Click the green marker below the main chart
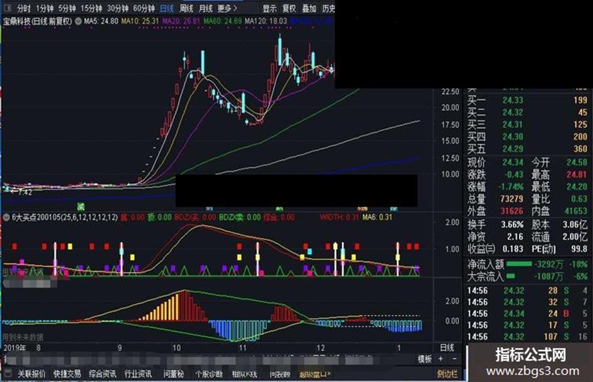593x382 pixels. click(x=80, y=206)
